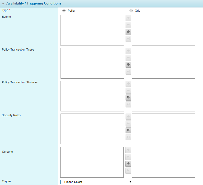Image resolution: width=203 pixels, height=185 pixels.
Task: Click the Screens selected list box
Action: click(163, 162)
